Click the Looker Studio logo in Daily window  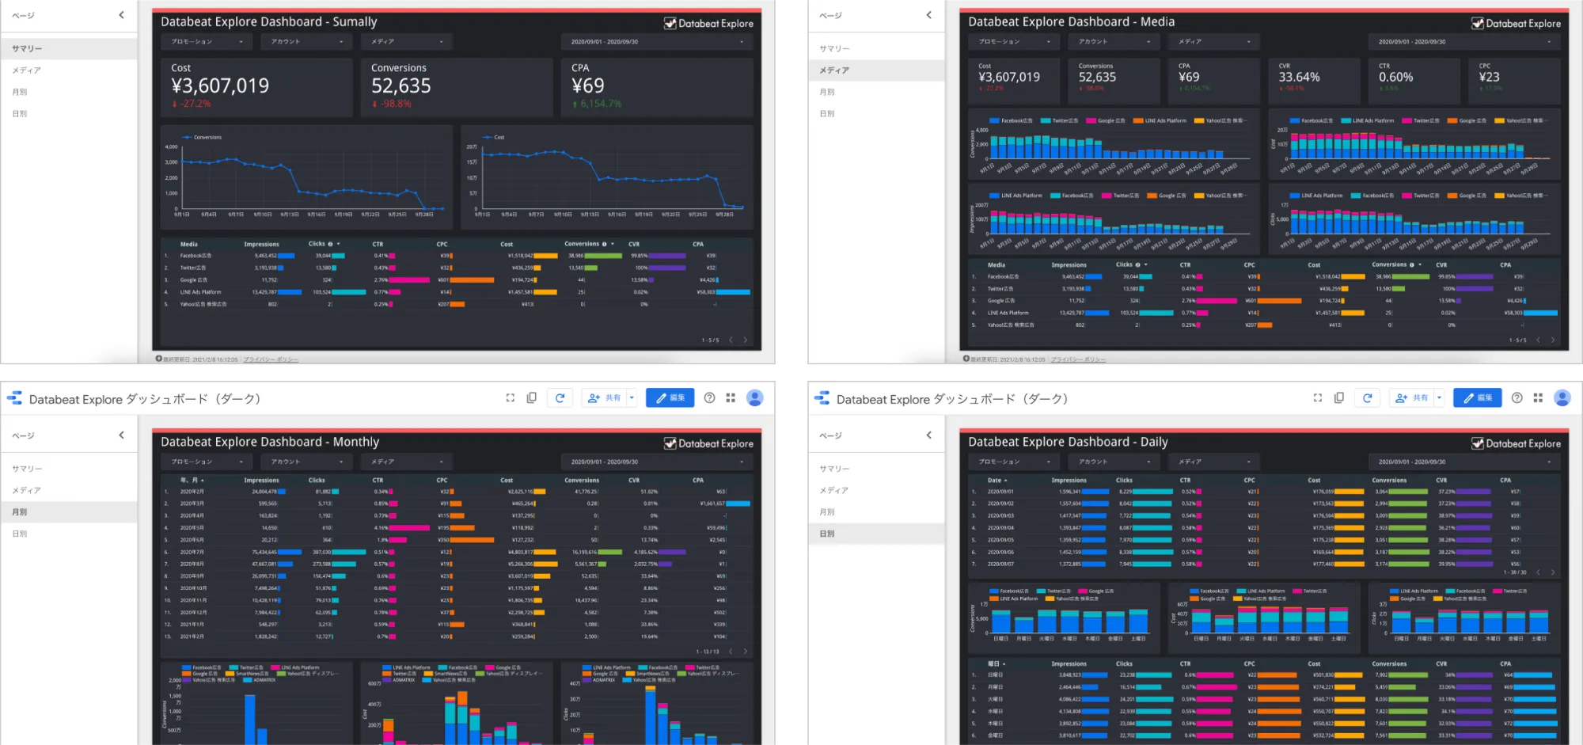[x=822, y=398]
